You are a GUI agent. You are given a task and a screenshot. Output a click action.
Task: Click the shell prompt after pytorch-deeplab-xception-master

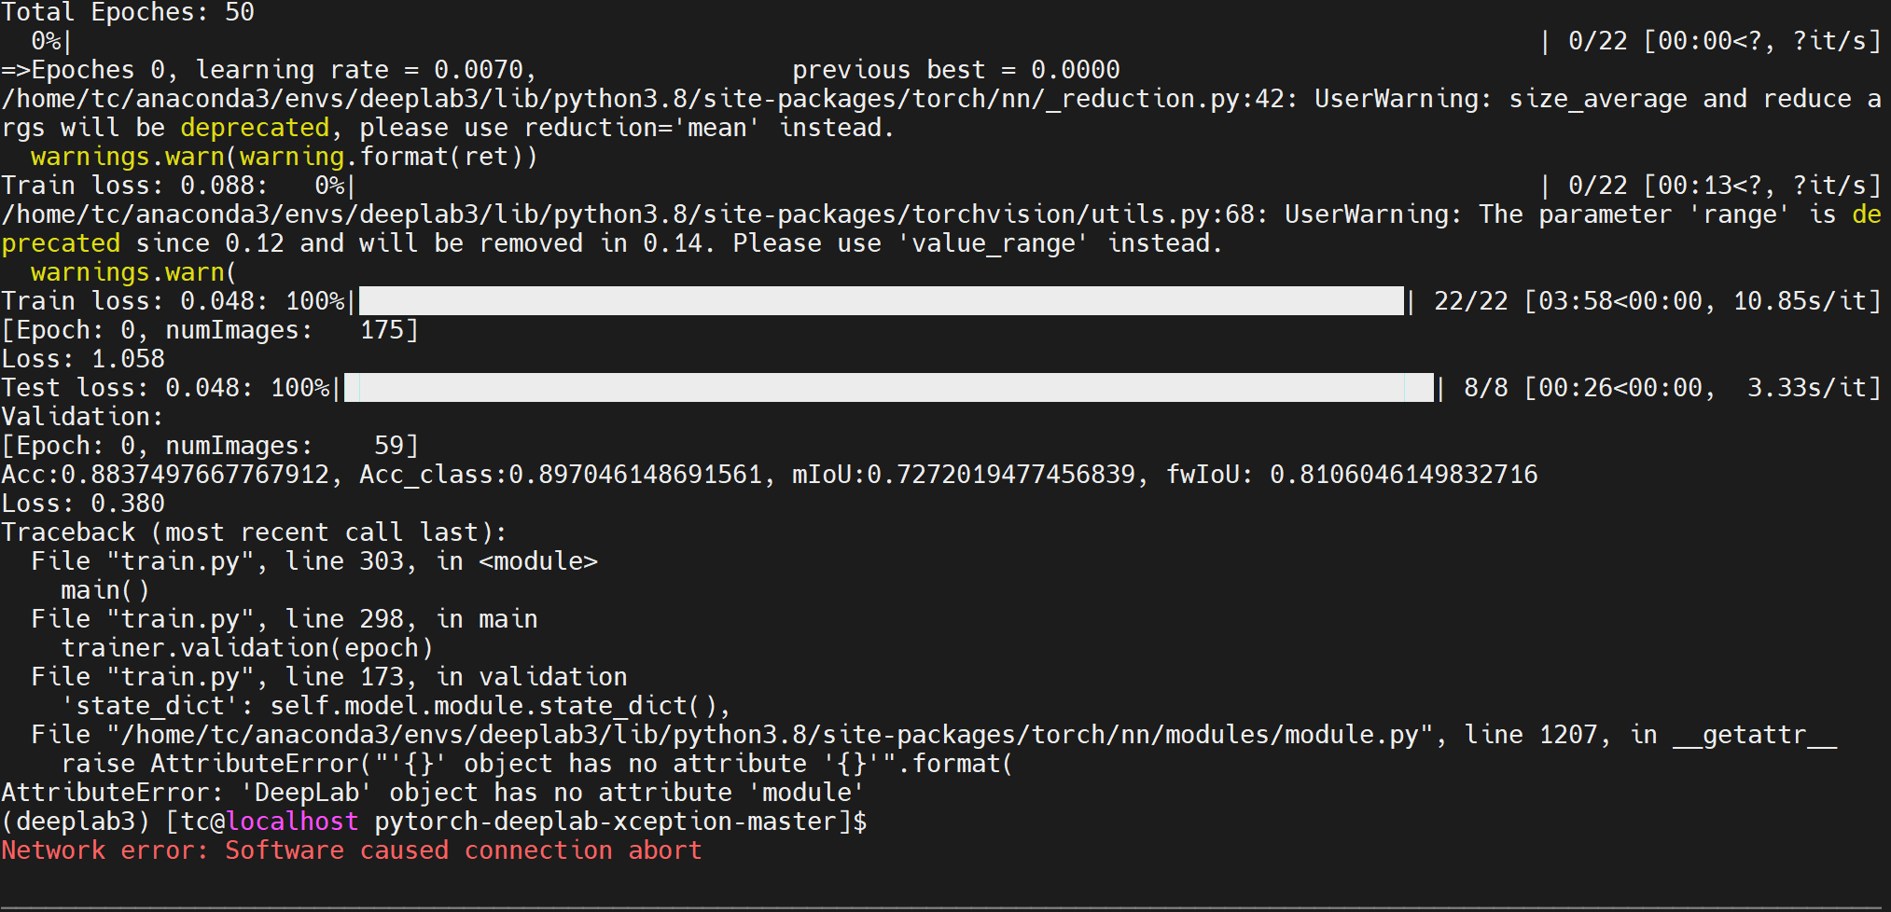coord(859,822)
